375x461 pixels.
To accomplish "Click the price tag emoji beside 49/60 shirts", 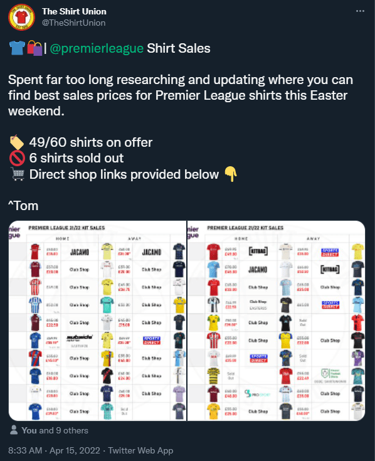I will pyautogui.click(x=17, y=142).
